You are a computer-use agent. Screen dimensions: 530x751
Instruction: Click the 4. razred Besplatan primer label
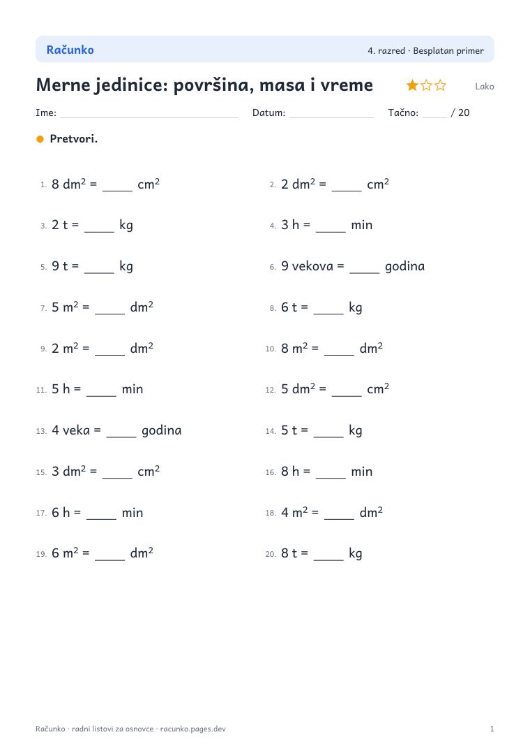point(425,51)
